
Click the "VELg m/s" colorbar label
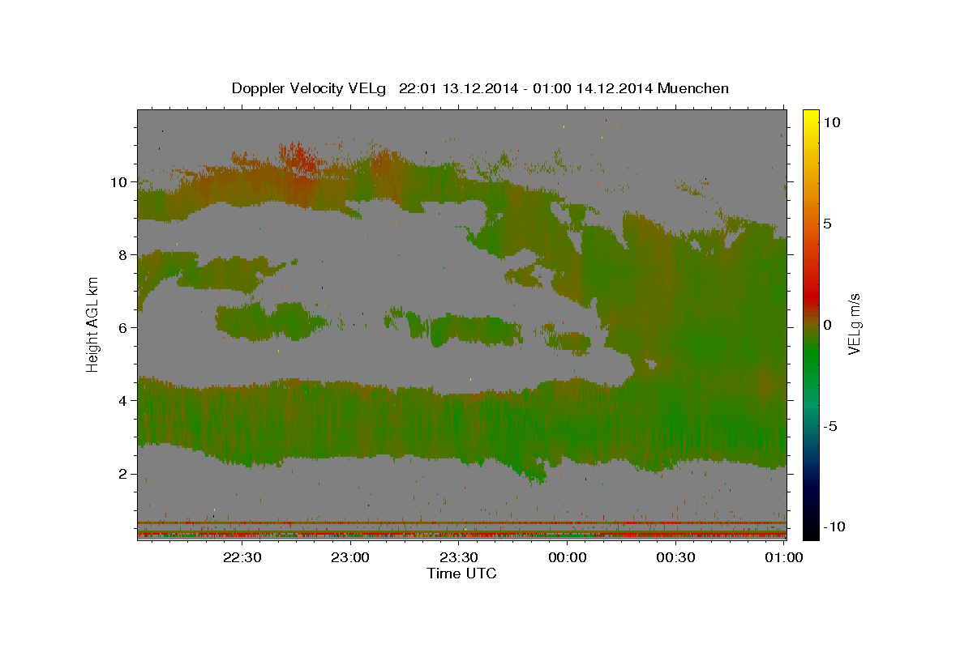tap(854, 324)
